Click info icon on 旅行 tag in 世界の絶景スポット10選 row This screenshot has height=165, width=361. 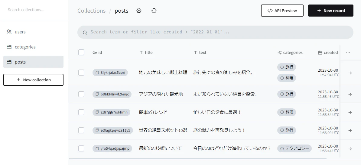pyautogui.click(x=282, y=130)
